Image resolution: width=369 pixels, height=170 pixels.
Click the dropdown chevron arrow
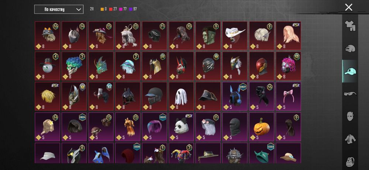point(79,10)
